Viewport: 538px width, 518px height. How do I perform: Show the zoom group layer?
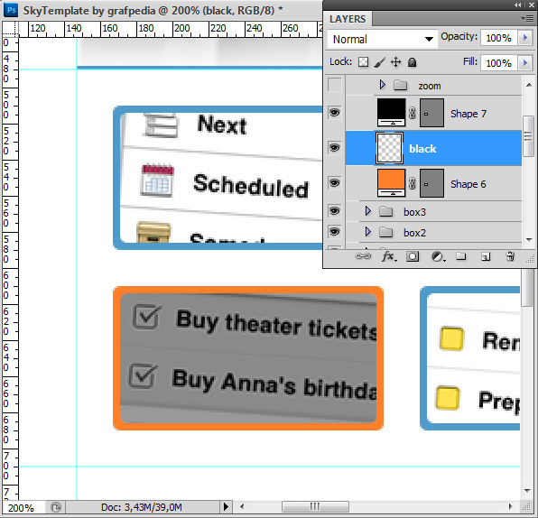point(335,85)
